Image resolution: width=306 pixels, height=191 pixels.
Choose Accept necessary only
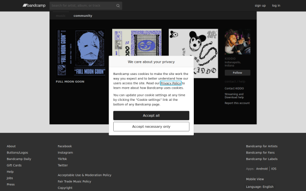pyautogui.click(x=151, y=127)
